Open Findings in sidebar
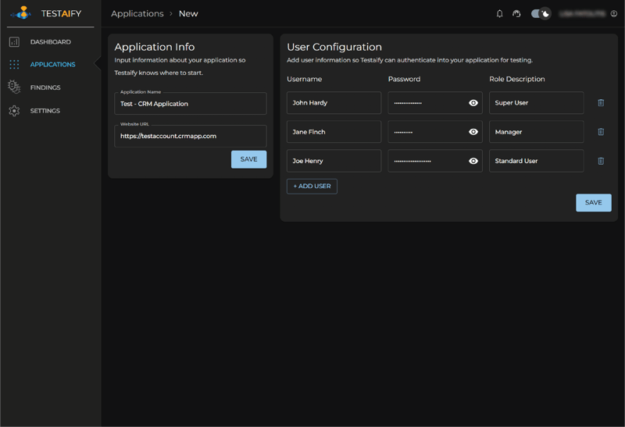This screenshot has width=625, height=427. tap(45, 87)
